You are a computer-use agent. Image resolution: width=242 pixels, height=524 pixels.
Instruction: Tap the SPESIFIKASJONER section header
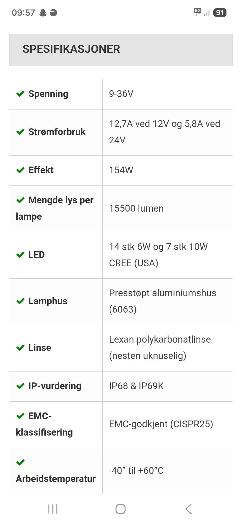(121, 50)
